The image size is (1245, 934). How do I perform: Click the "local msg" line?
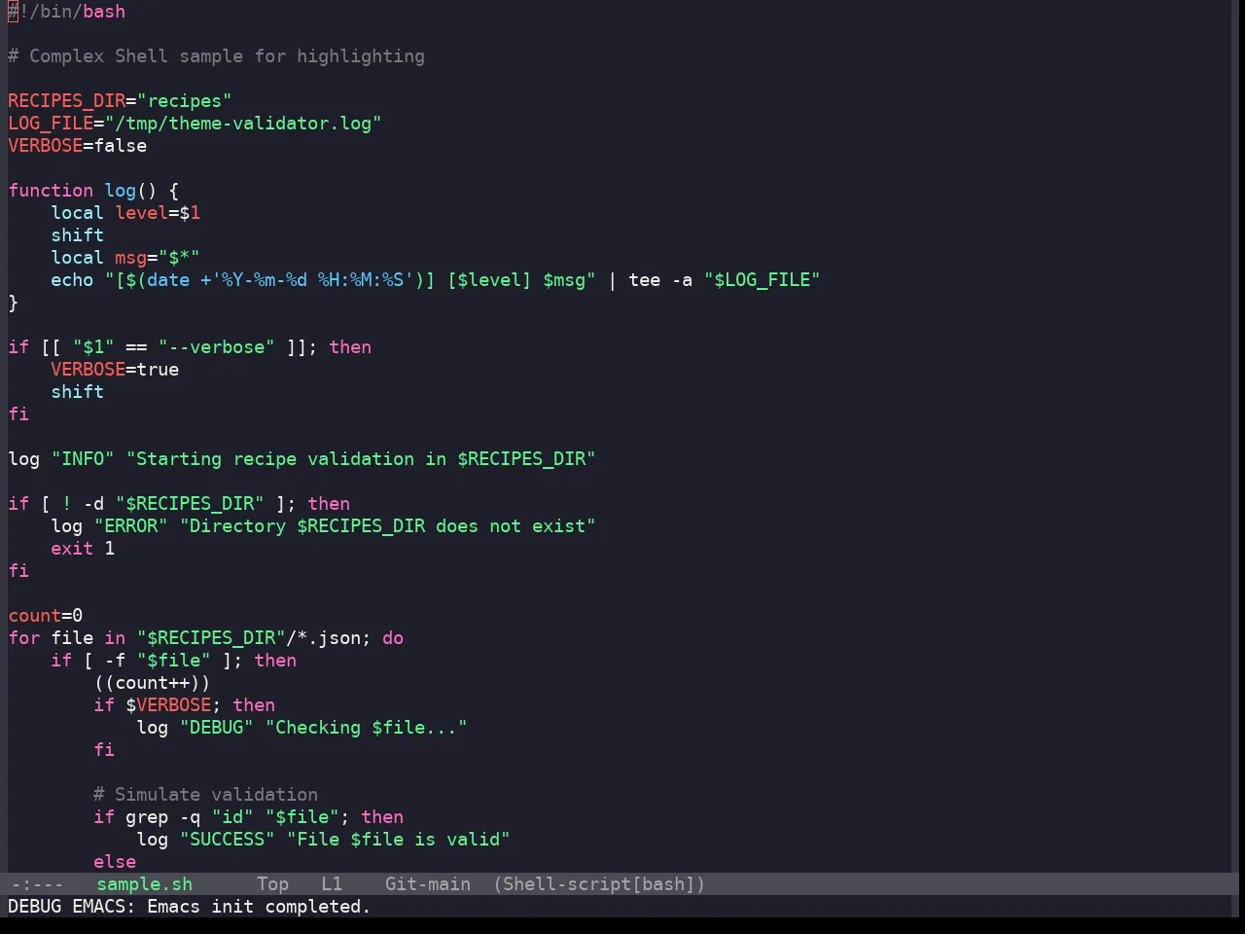pyautogui.click(x=125, y=258)
